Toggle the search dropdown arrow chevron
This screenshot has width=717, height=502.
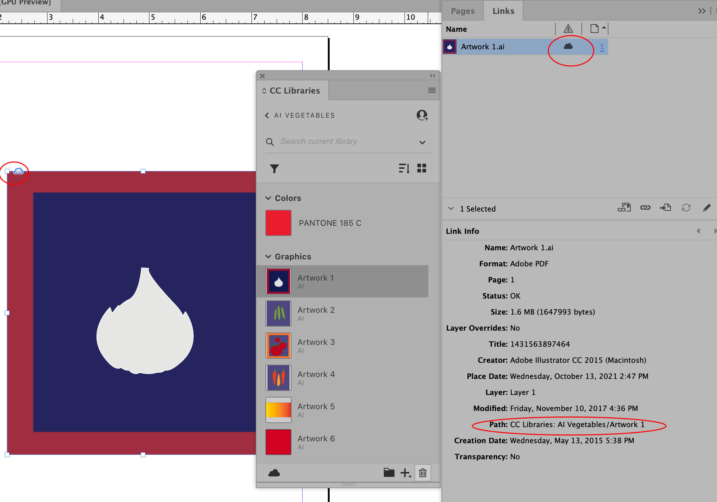click(x=422, y=142)
